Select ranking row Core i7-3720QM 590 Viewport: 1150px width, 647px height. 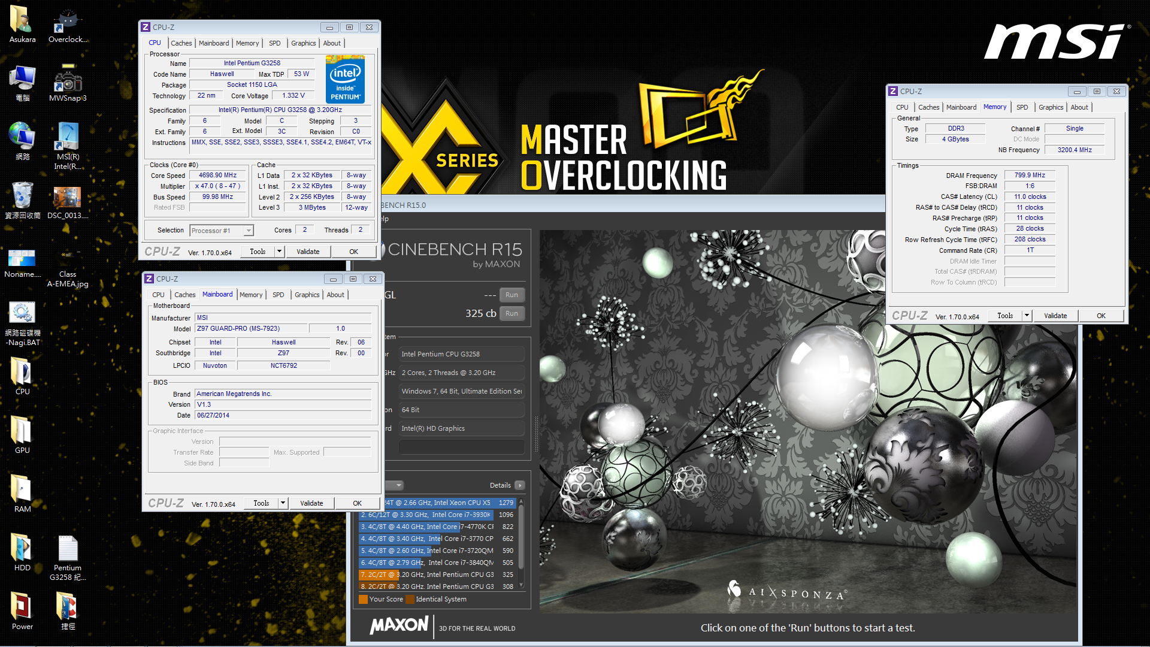(437, 551)
